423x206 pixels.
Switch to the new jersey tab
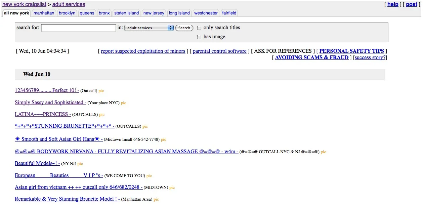154,13
